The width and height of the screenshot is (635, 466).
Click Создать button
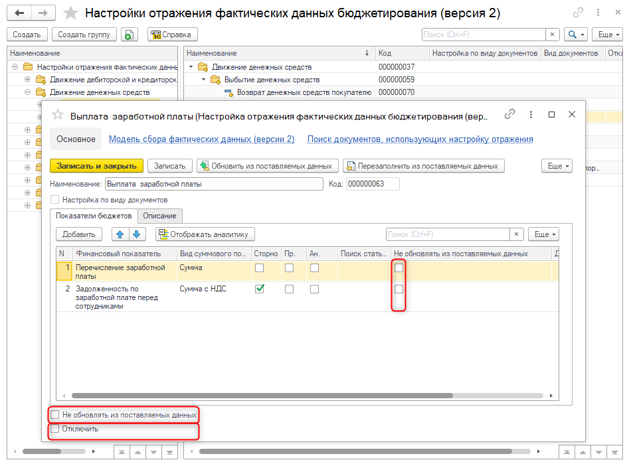(27, 35)
